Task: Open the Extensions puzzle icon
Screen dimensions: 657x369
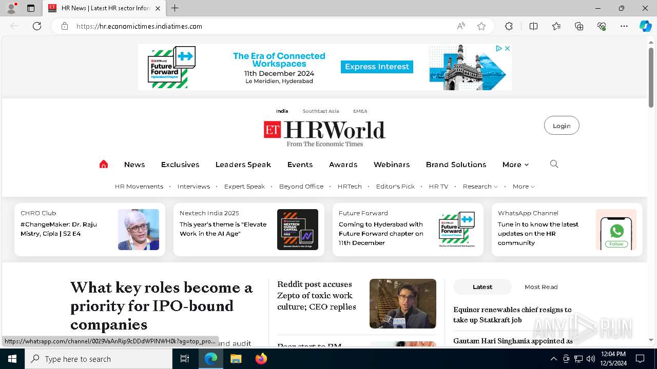Action: point(509,26)
